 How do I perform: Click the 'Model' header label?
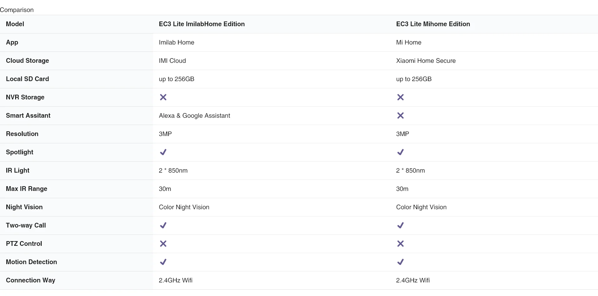coord(15,24)
